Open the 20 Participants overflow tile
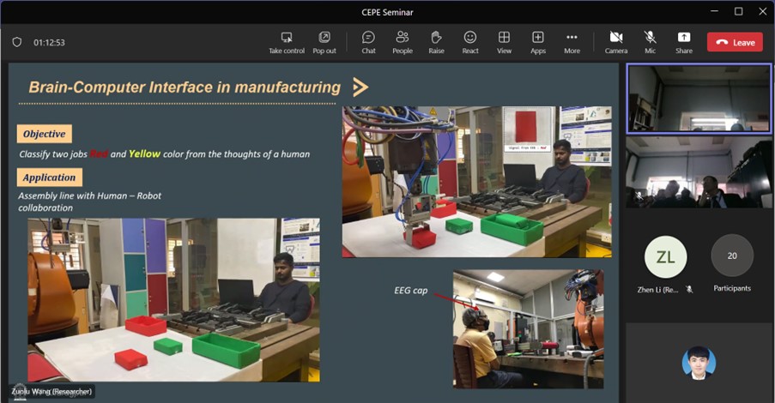The image size is (775, 403). pos(732,256)
